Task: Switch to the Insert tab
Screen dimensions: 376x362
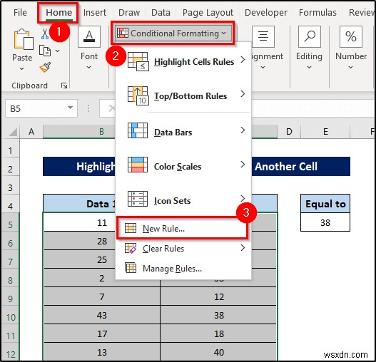Action: (94, 12)
